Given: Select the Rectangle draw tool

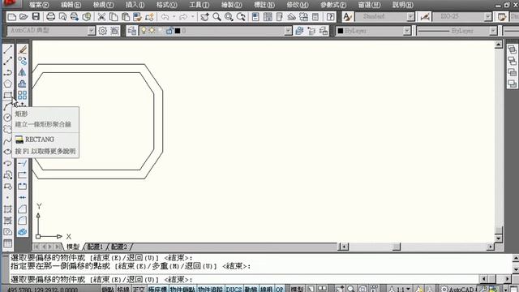Looking at the screenshot, I should (7, 96).
